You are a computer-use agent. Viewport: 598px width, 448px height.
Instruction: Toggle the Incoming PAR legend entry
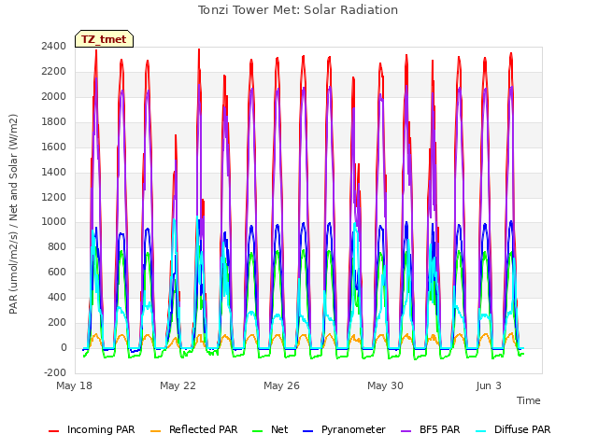92,429
